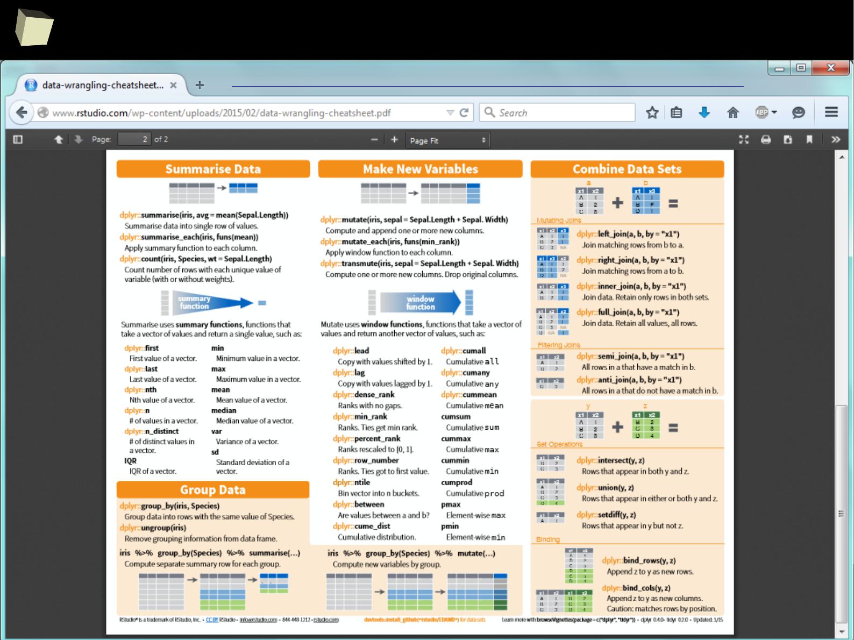854x640 pixels.
Task: Open Adblock Plus icon
Action: pyautogui.click(x=762, y=112)
